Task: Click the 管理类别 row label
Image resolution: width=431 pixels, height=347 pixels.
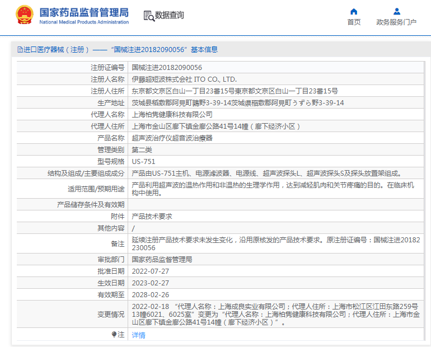Action: pyautogui.click(x=111, y=150)
